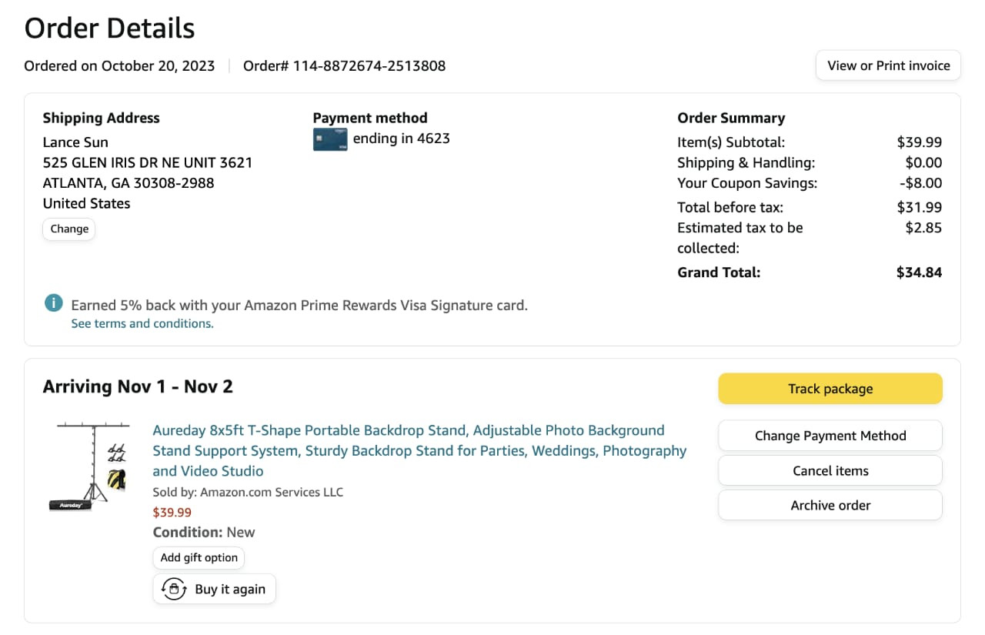Click the Arriving Nov 1 - Nov 2 heading
Screen dimensions: 985x635
[x=138, y=386]
